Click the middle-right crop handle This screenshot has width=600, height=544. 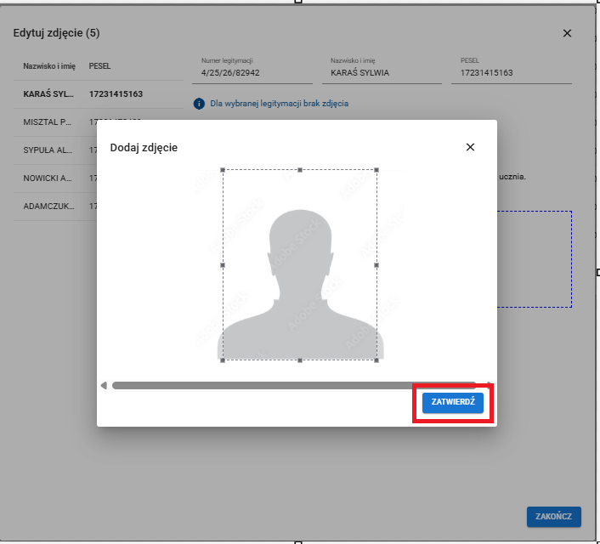tap(377, 265)
